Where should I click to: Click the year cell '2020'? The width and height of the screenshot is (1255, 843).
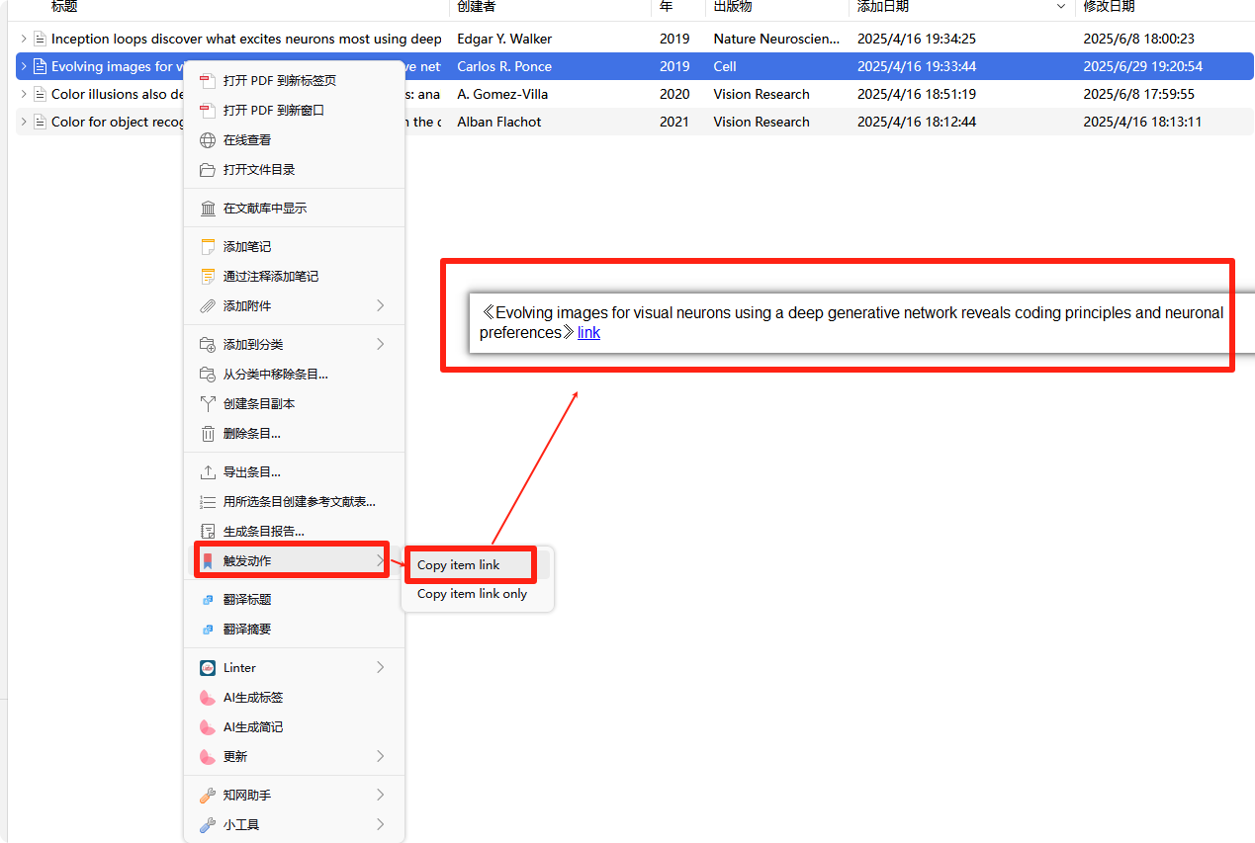pos(674,95)
